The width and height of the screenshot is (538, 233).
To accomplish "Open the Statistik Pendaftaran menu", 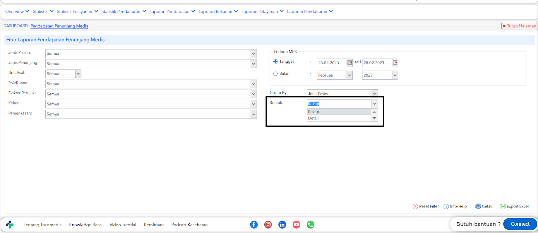I will 124,11.
